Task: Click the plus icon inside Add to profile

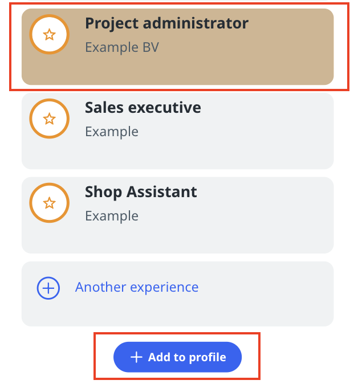Action: 136,357
